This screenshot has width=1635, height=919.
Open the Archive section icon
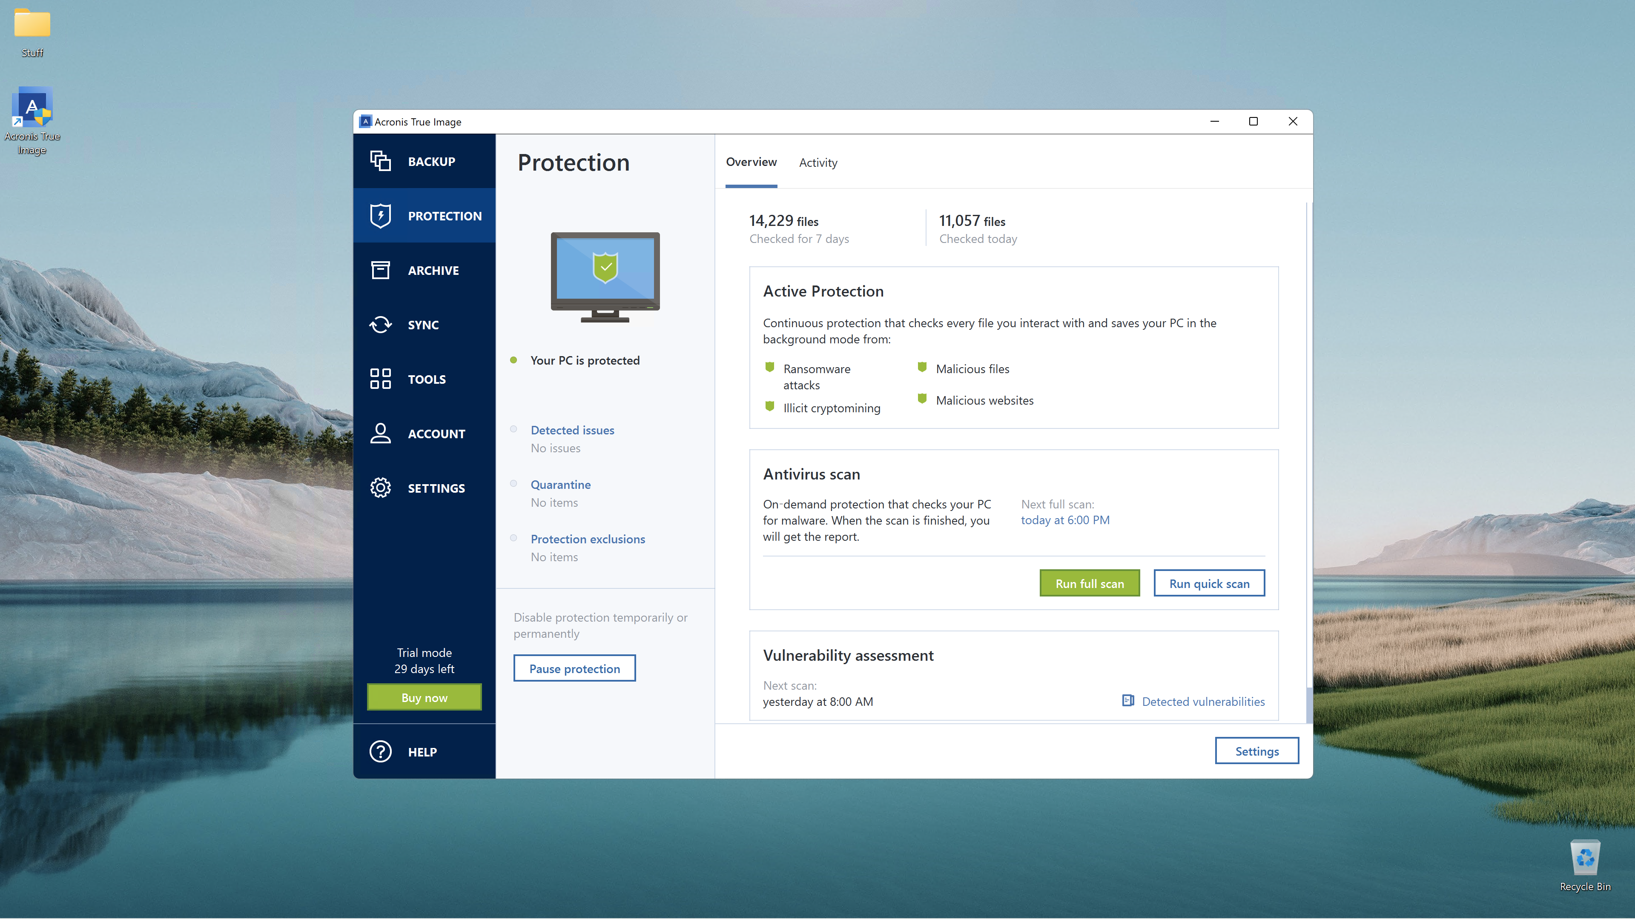click(380, 270)
